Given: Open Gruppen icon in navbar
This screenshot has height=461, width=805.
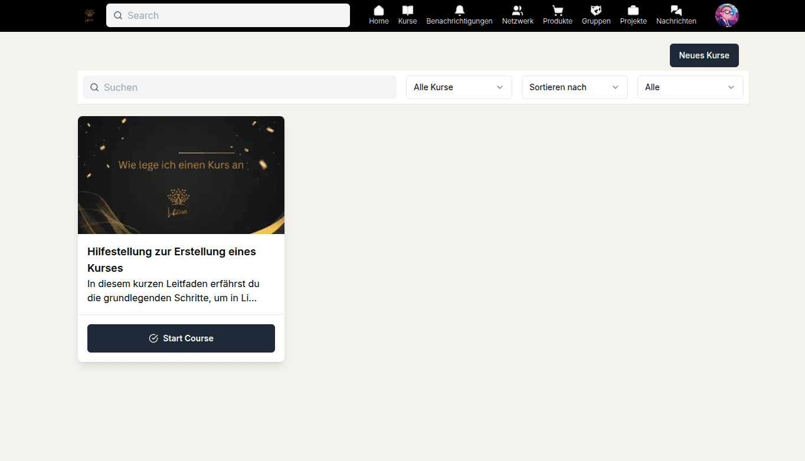Looking at the screenshot, I should 596,11.
